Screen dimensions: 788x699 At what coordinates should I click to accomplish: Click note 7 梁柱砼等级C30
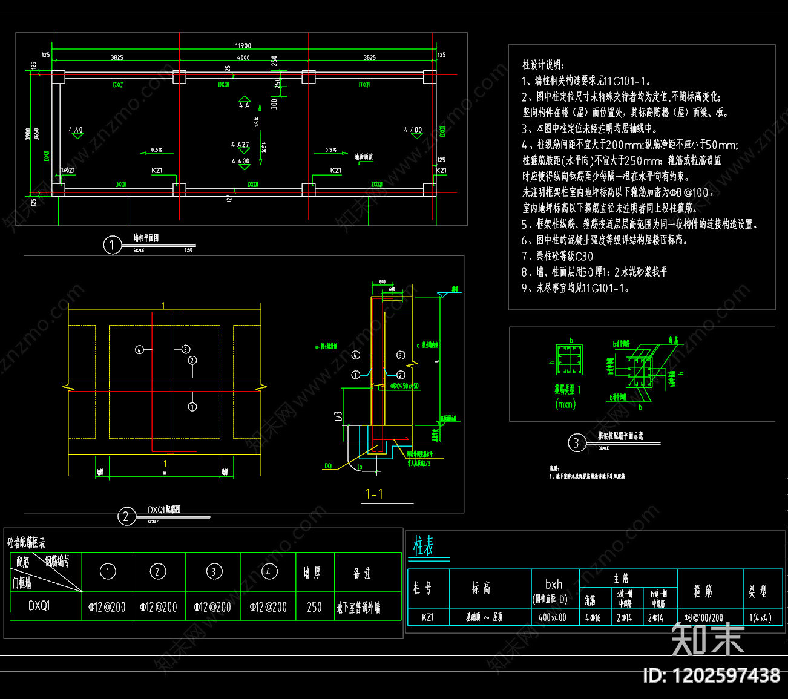coord(557,256)
